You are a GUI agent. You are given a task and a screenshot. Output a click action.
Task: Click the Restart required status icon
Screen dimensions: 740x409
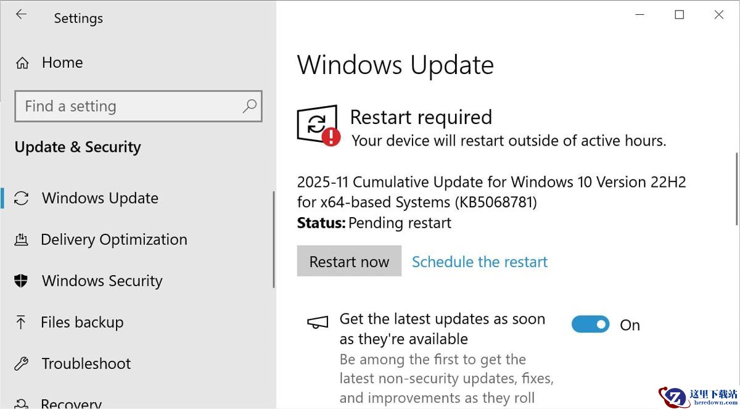point(318,125)
